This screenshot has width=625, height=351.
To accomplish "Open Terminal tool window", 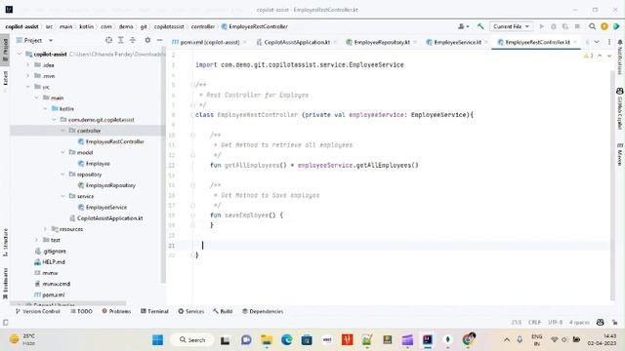I will point(154,311).
